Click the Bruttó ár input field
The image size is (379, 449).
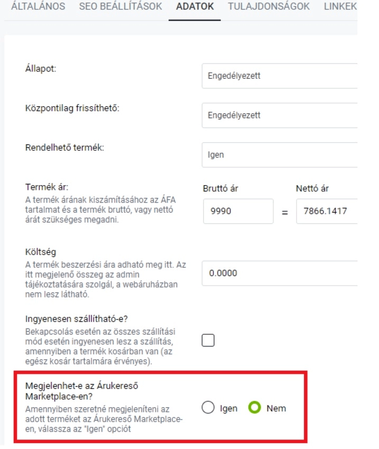pos(238,212)
